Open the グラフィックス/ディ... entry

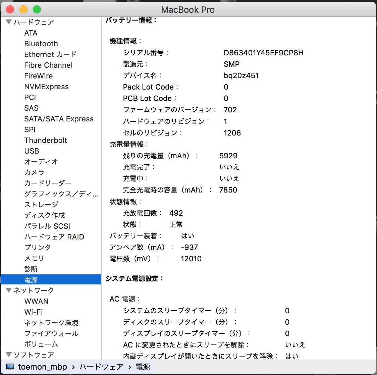pyautogui.click(x=61, y=194)
